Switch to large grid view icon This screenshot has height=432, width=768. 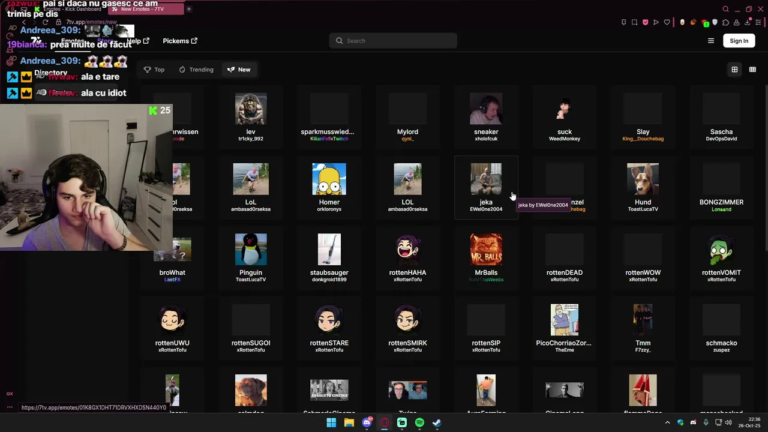click(x=734, y=70)
